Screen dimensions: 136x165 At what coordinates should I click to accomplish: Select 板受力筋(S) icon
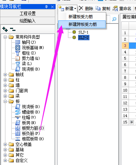(18, 128)
